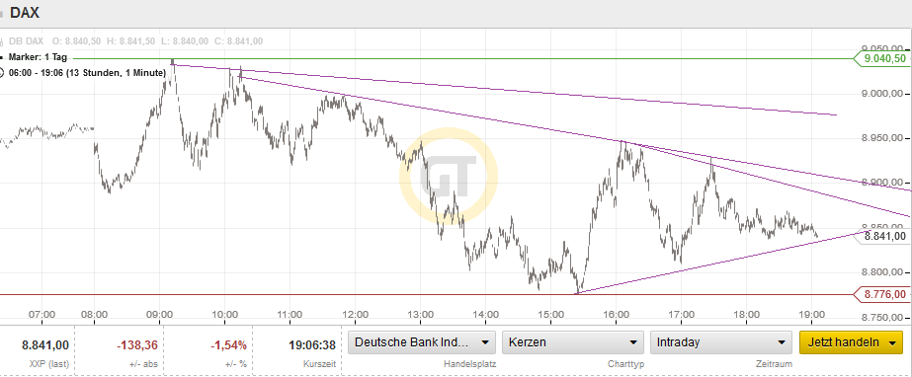Click the 07:00 time axis label
Screen dimensions: 912x377
(41, 315)
